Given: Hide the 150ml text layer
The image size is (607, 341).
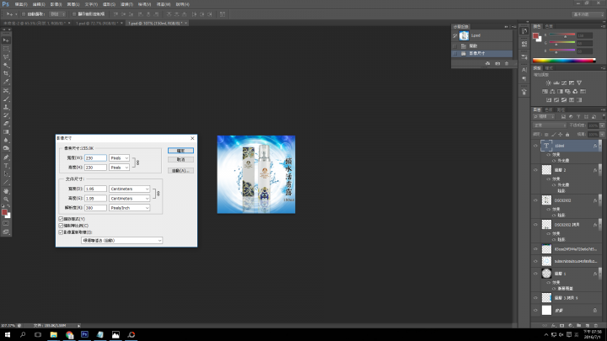Looking at the screenshot, I should tap(536, 146).
